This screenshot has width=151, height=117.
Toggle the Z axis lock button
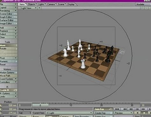[1, 113]
